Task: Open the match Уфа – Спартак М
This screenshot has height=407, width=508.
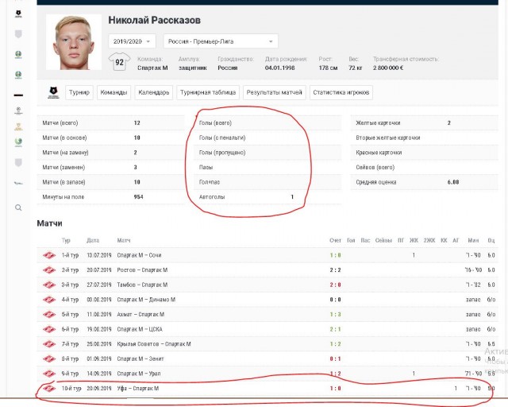Action: (x=138, y=388)
